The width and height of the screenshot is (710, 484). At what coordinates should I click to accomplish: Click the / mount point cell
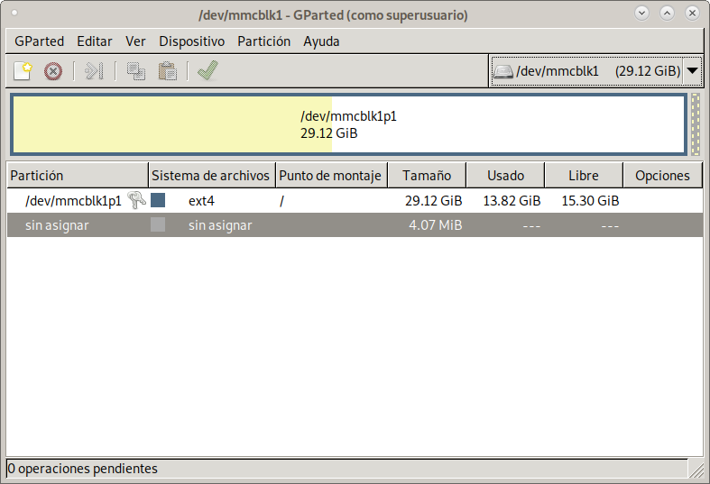(281, 200)
